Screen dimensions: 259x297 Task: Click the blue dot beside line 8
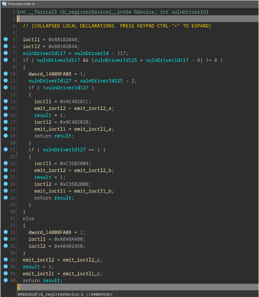point(5,60)
